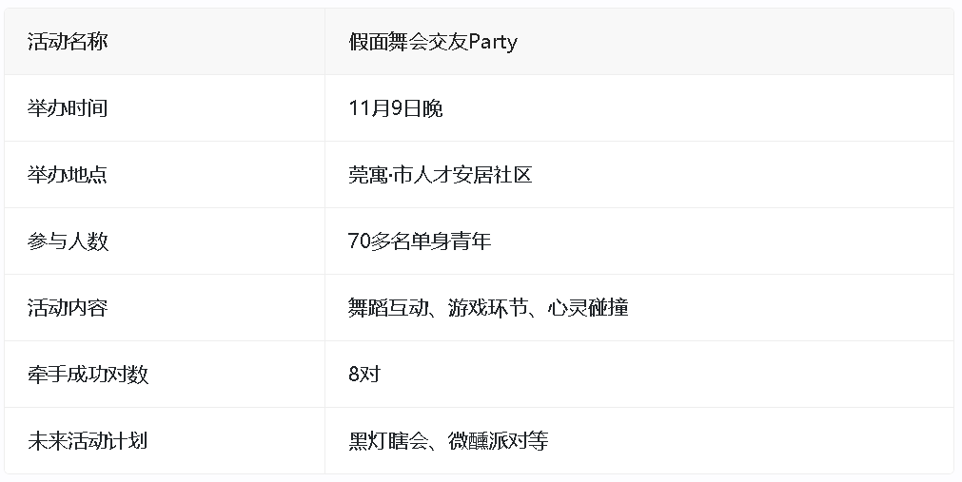Click the word Party in the title
The height and width of the screenshot is (482, 962).
pyautogui.click(x=493, y=42)
